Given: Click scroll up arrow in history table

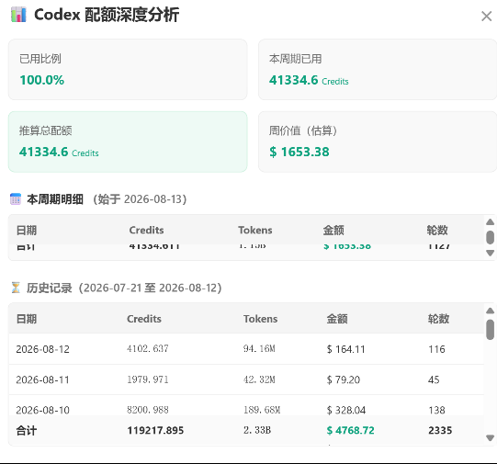Looking at the screenshot, I should pyautogui.click(x=490, y=311).
